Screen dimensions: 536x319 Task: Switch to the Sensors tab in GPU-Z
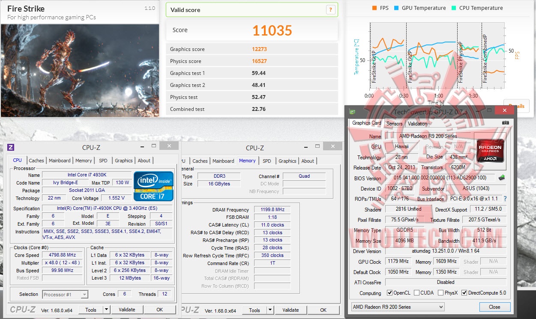394,124
